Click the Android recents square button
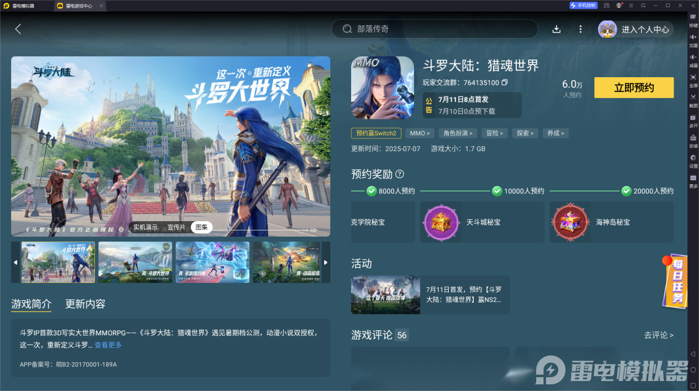This screenshot has height=391, width=699. (693, 385)
